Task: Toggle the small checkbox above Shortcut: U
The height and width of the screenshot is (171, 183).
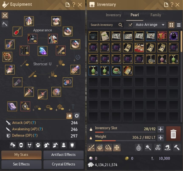Action: [42, 59]
